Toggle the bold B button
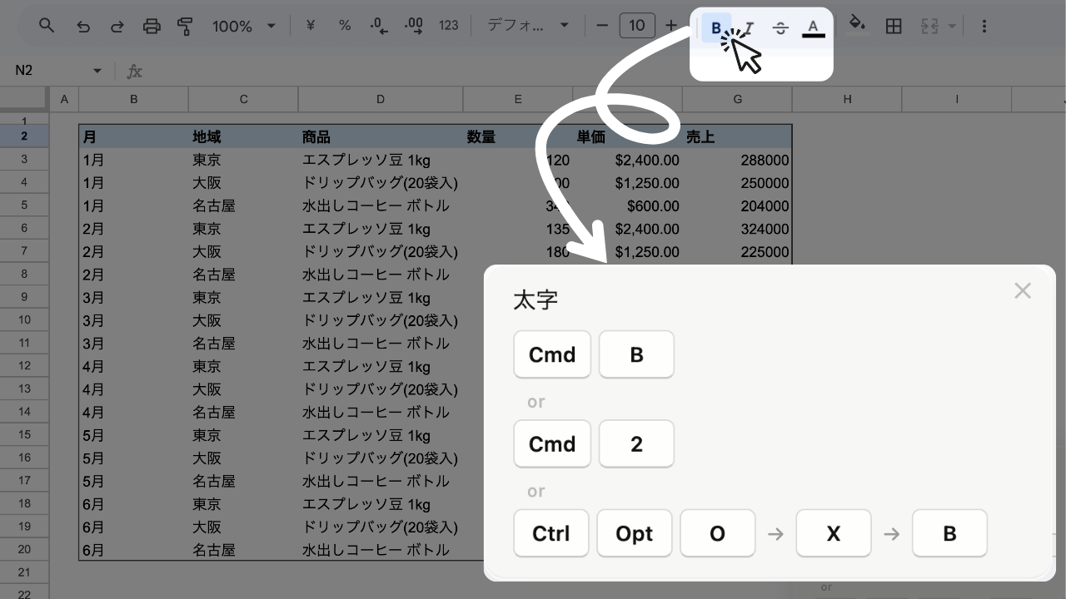1066x599 pixels. coord(716,27)
